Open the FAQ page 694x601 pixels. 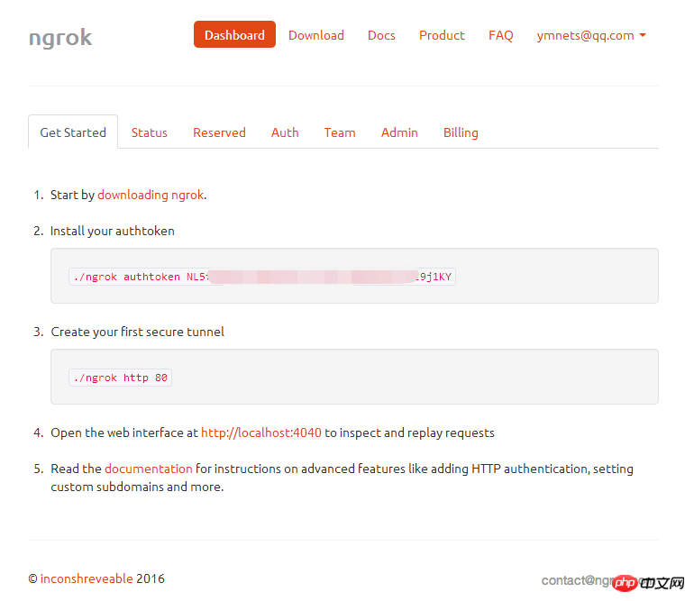pyautogui.click(x=500, y=35)
